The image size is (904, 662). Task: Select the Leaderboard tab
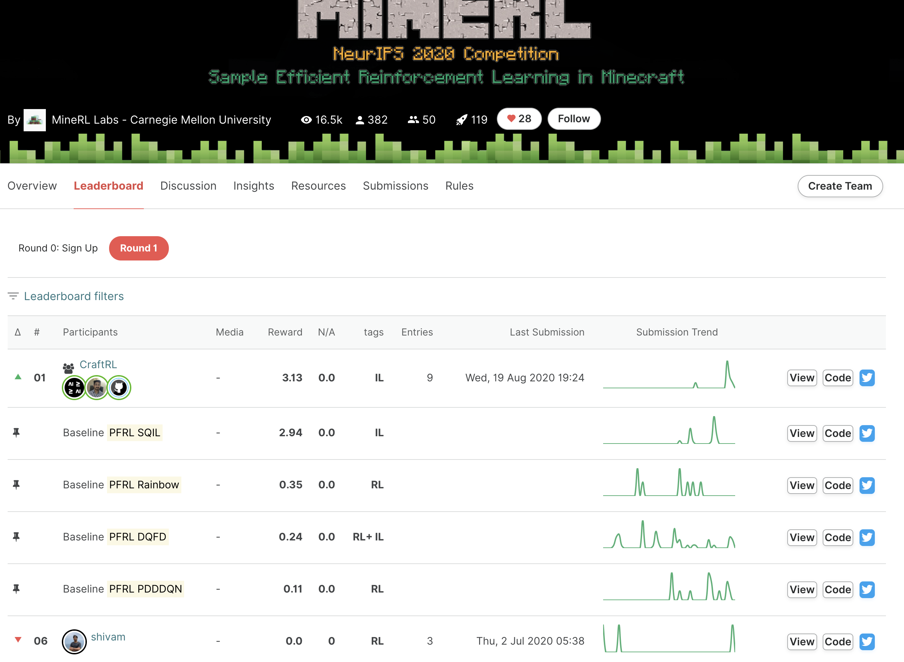[108, 185]
